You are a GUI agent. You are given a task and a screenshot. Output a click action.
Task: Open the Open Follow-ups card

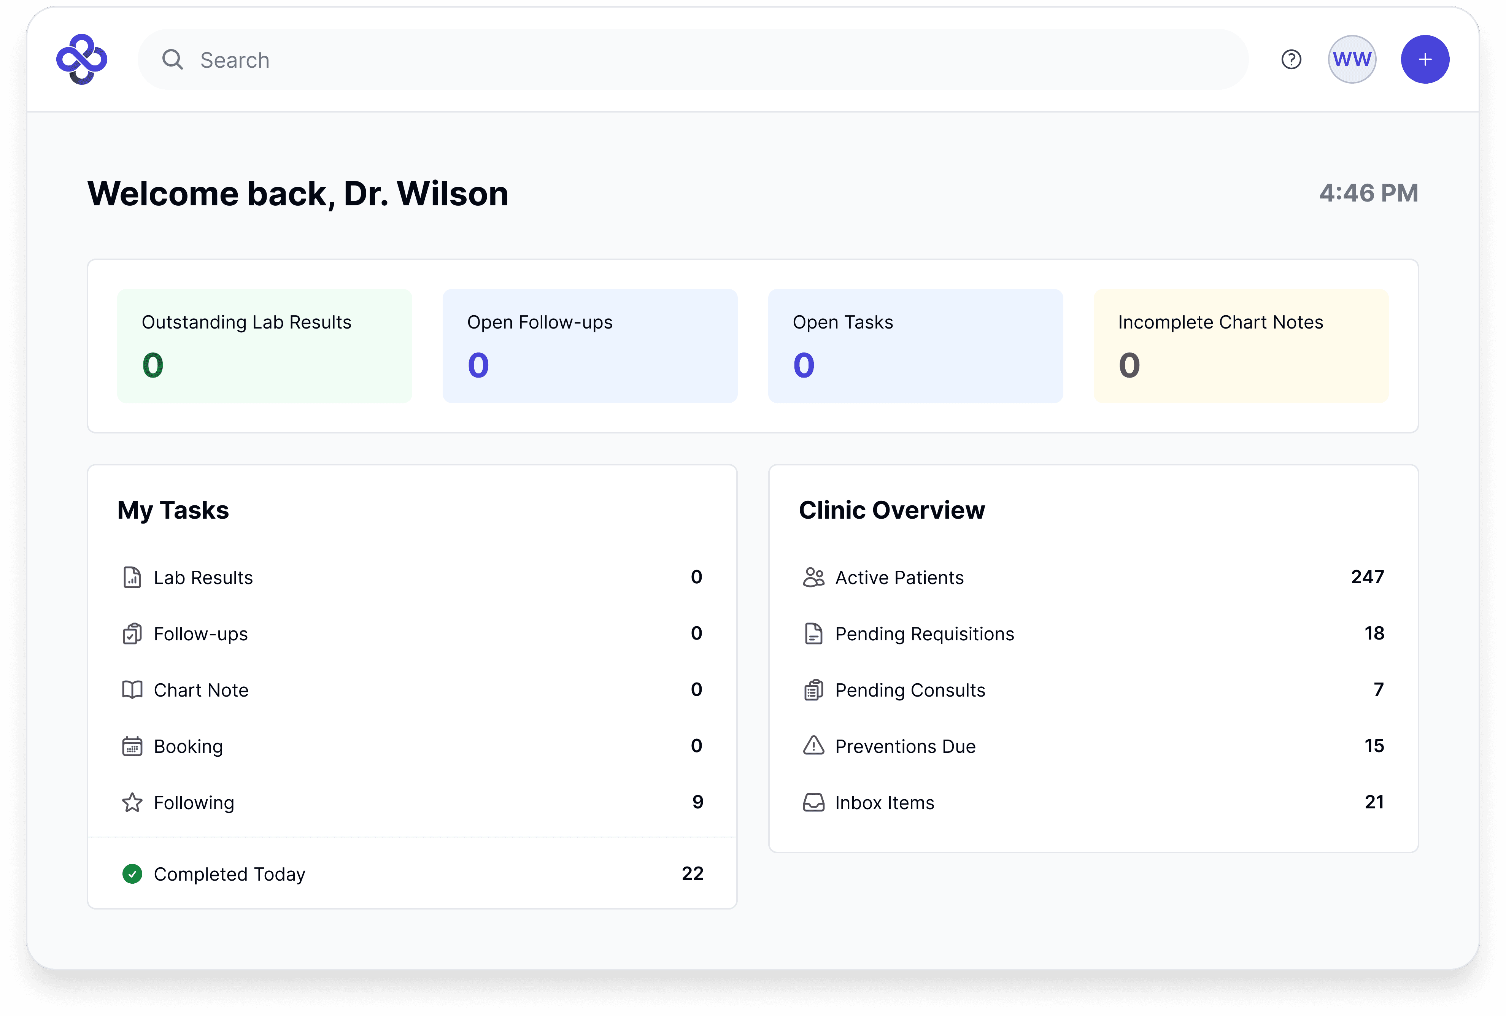click(x=590, y=346)
